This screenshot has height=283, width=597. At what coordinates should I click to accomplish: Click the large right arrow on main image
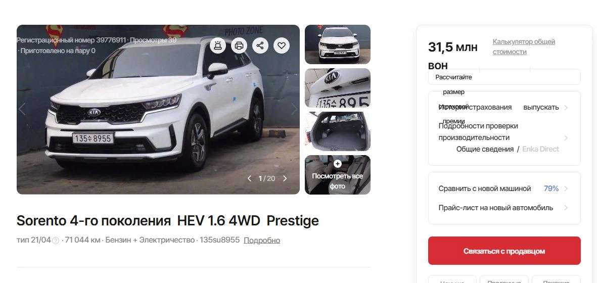[x=294, y=109]
